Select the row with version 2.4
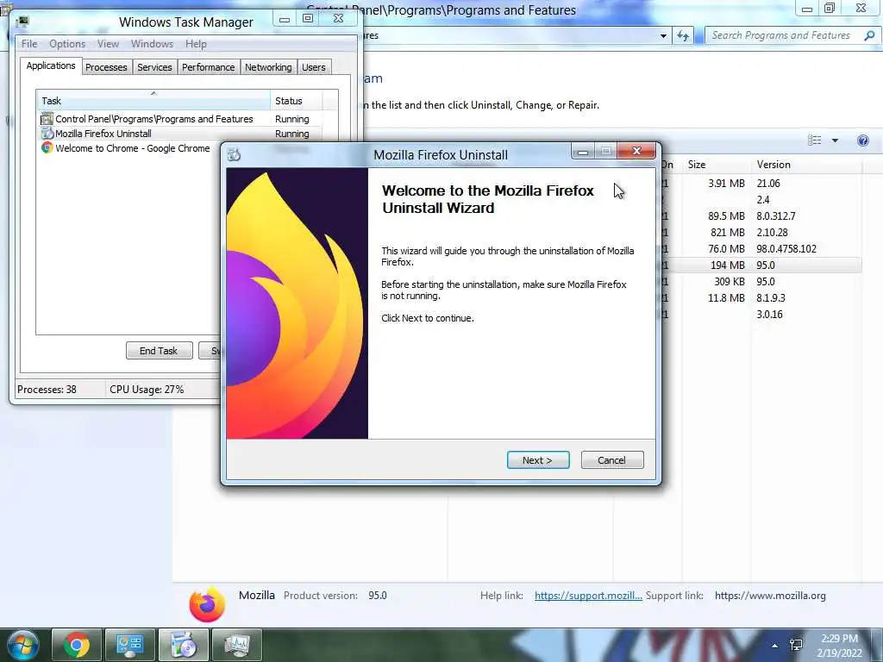The width and height of the screenshot is (883, 662). click(761, 199)
